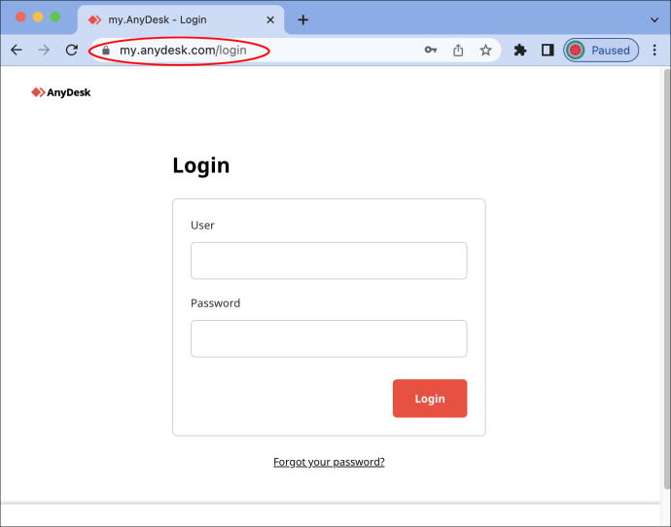Go back with the browser back arrow
671x527 pixels.
pyautogui.click(x=17, y=50)
